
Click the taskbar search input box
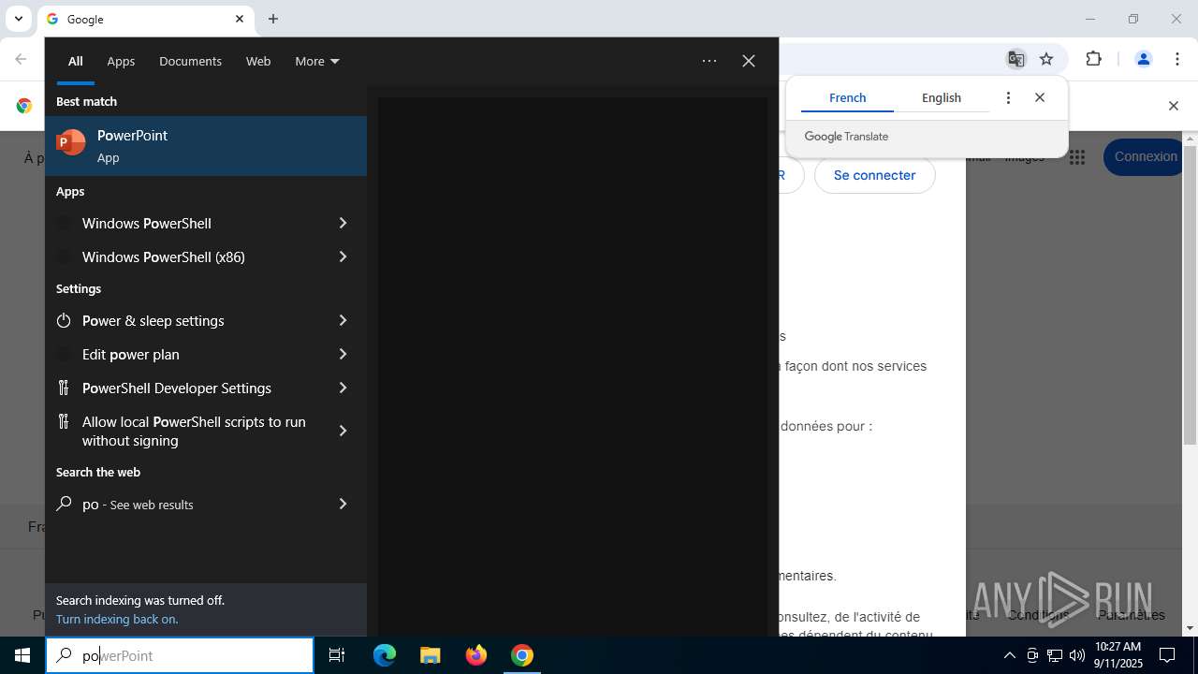[180, 655]
